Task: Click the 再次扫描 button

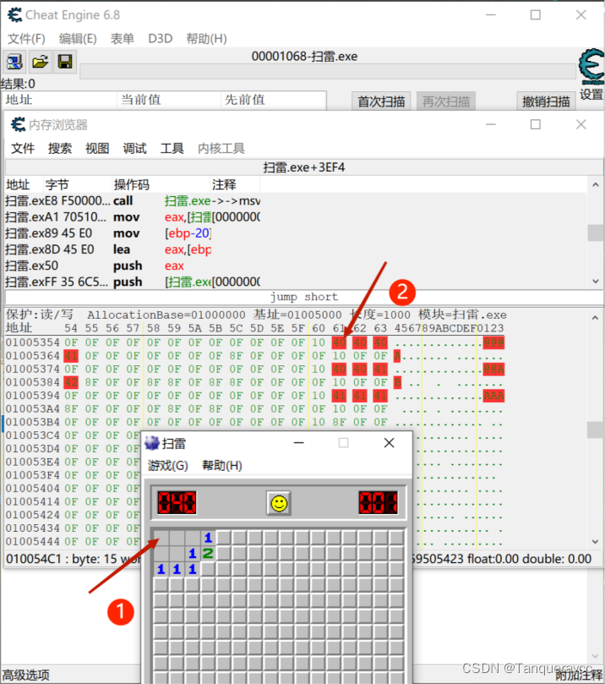Action: (446, 101)
